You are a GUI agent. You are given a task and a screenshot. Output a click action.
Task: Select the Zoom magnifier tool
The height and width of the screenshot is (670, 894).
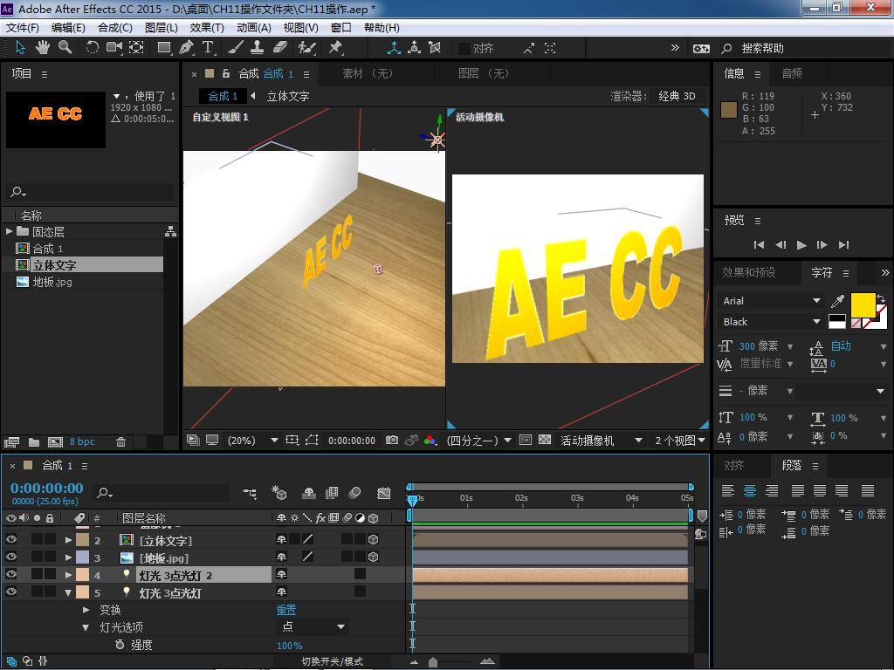point(65,47)
